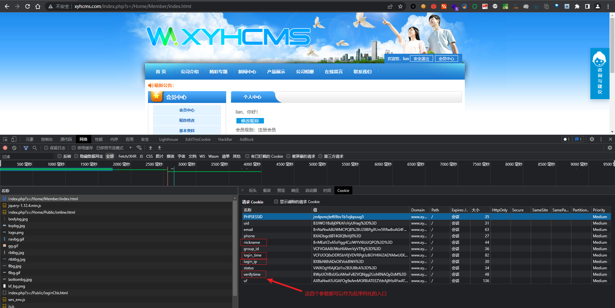Sort cookies by the Domain column header
The height and width of the screenshot is (308, 615).
(x=420, y=210)
